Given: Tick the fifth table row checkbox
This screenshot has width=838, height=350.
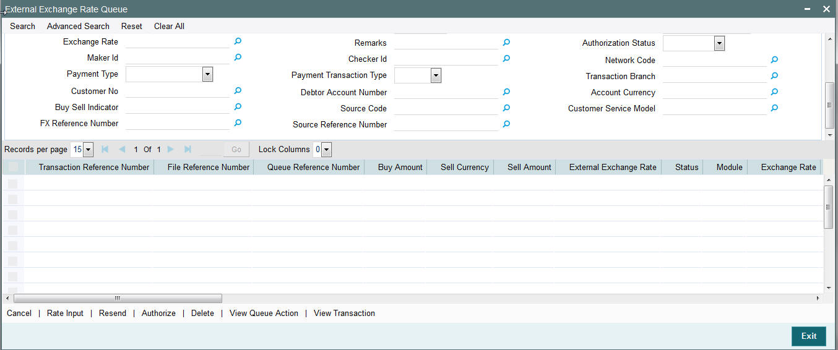Looking at the screenshot, I should coord(13,245).
